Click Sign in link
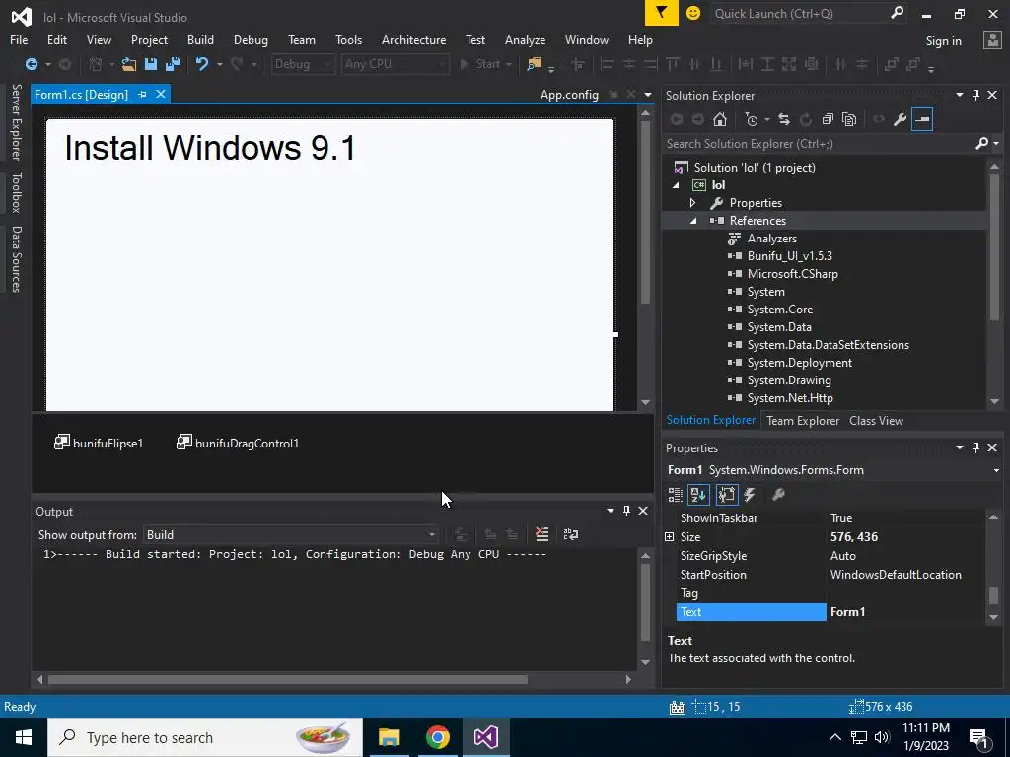 click(x=943, y=41)
